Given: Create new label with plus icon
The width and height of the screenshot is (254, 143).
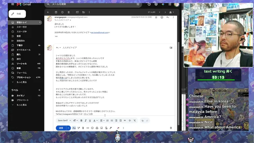Looking at the screenshot, I should (x=39, y=90).
